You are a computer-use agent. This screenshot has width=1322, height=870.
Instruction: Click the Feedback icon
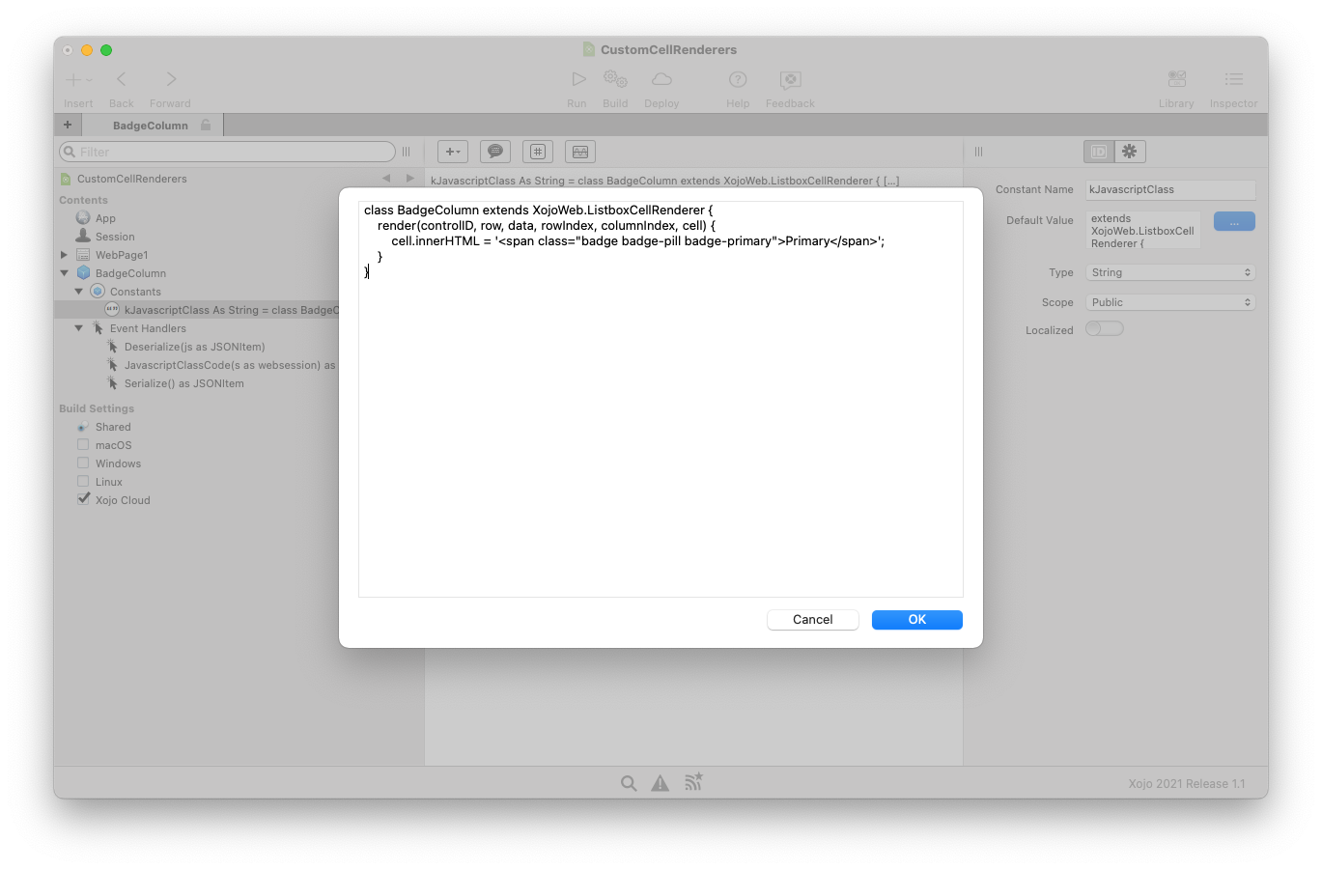[789, 79]
